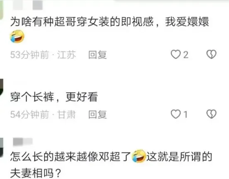Like the Jiangsu comment with heart icon
The image size is (229, 179).
[176, 54]
